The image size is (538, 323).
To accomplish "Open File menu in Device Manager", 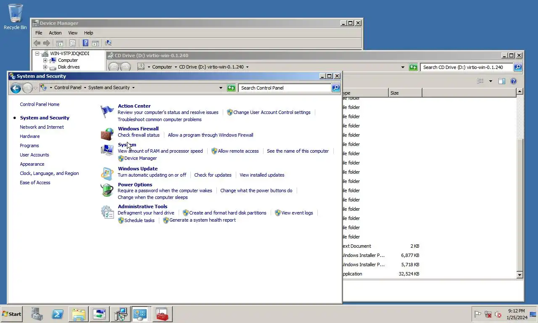I will [39, 33].
